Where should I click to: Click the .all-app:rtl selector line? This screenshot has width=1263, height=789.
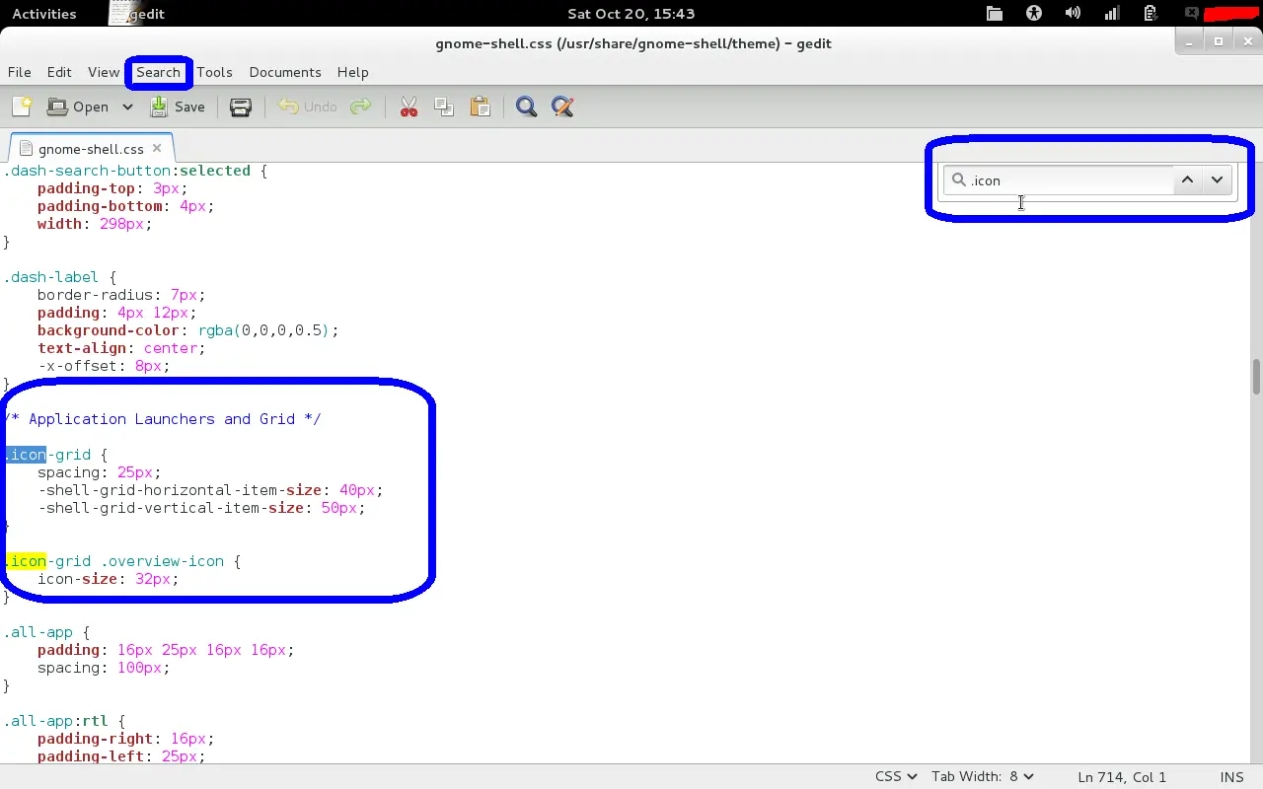[64, 721]
